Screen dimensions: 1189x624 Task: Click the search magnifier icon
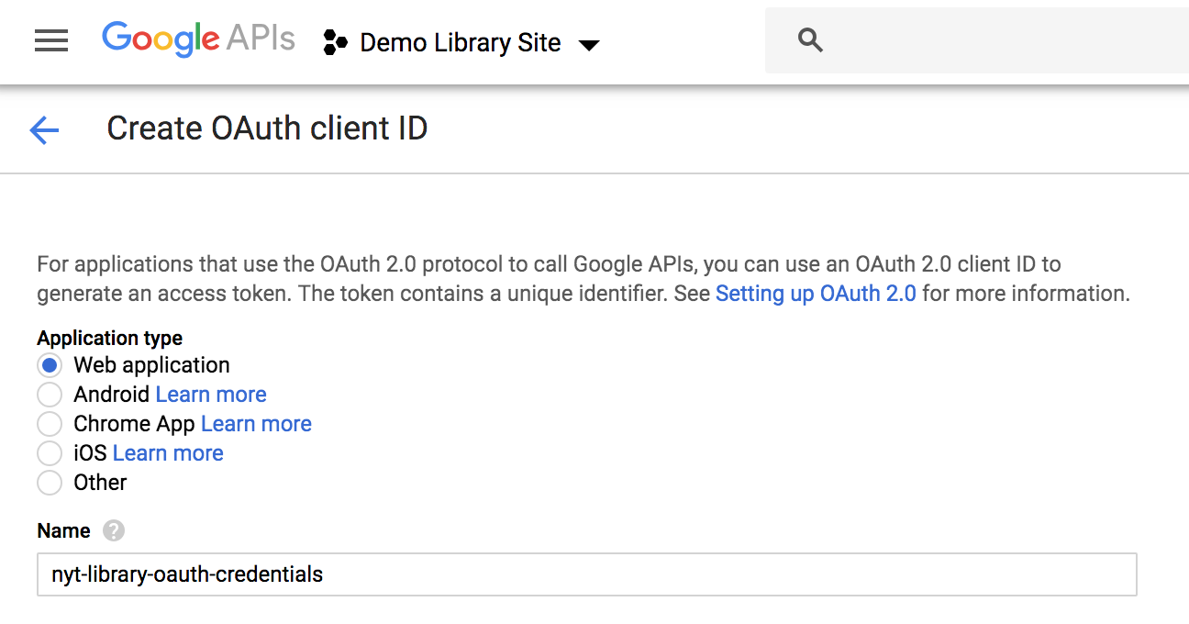click(810, 39)
